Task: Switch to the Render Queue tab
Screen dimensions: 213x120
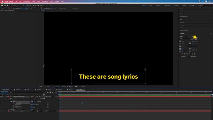Action: pos(6,89)
